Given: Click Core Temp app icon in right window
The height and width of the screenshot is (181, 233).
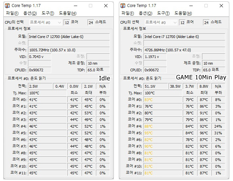Looking at the screenshot, I should 123,6.
